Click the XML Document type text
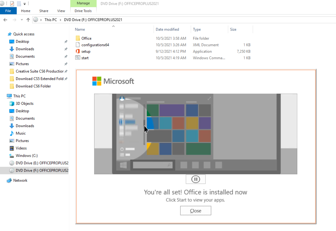This screenshot has height=231, width=336. (205, 45)
